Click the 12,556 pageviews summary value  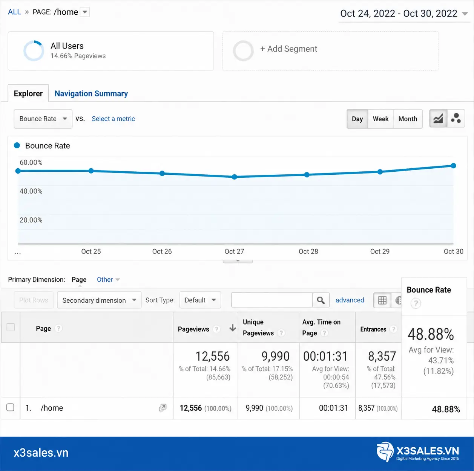point(212,356)
